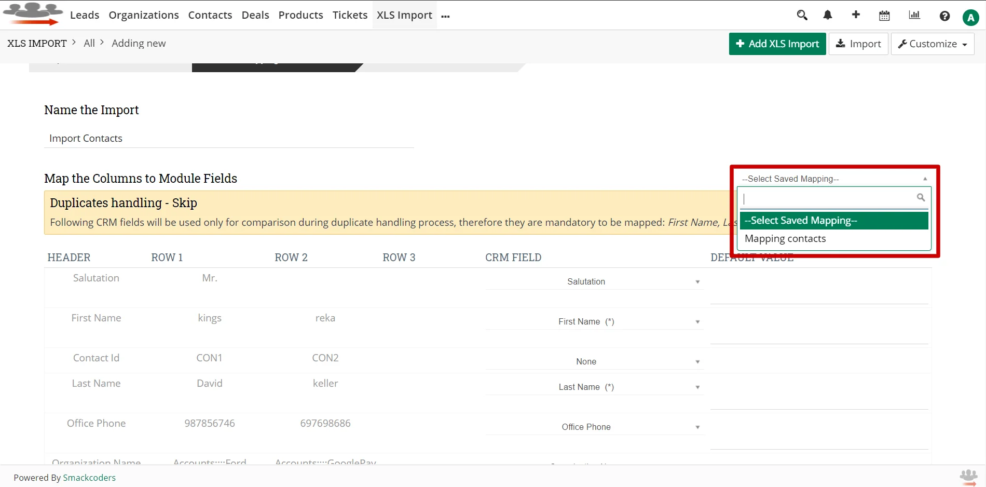The height and width of the screenshot is (487, 986).
Task: Open the calendar icon
Action: point(884,15)
